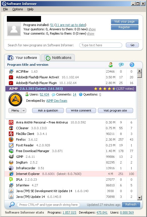Click the Visit your page button

coord(124,22)
